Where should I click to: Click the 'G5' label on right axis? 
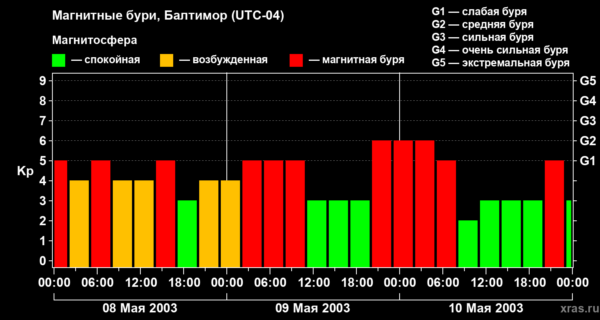coord(588,81)
